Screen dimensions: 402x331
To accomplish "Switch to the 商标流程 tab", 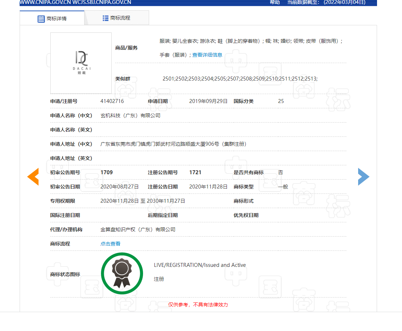I will click(117, 18).
